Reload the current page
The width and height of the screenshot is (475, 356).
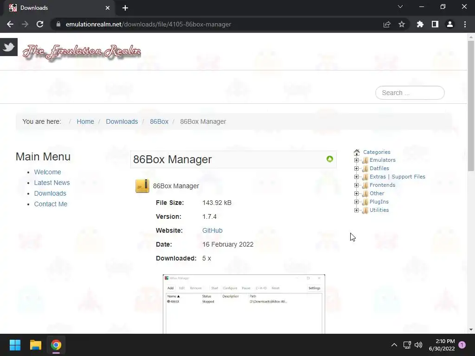[x=40, y=24]
